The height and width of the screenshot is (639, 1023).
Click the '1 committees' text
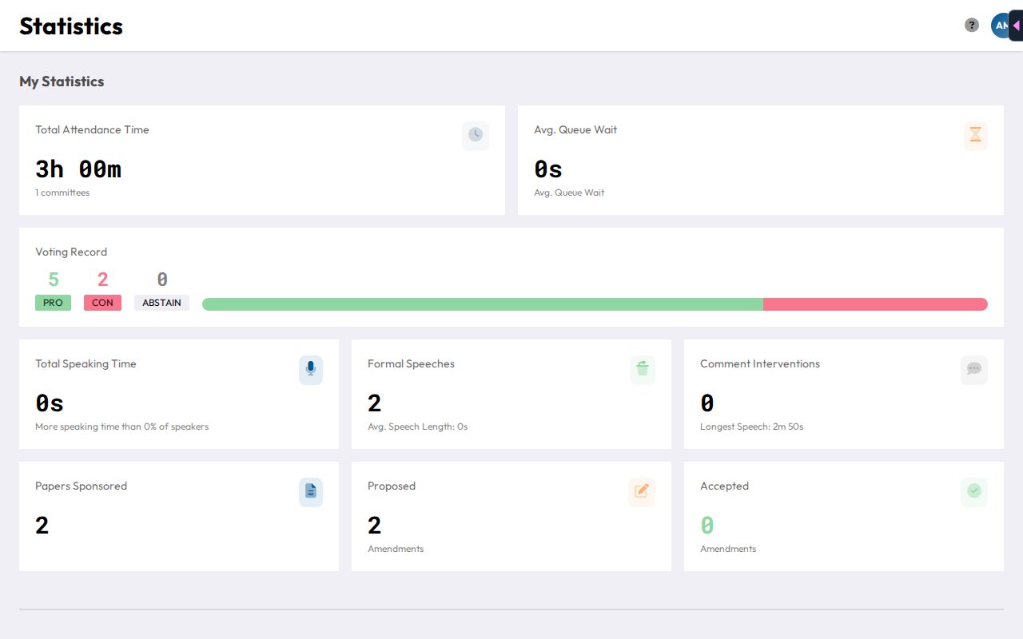pyautogui.click(x=62, y=192)
